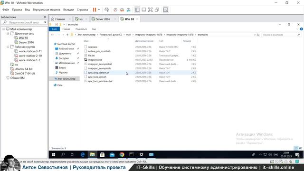Open the Поделиться ribbon tab
This screenshot has width=304, height=171.
tap(81, 29)
